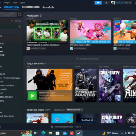Open Call of Duty cover in Todos os jogos
The height and width of the screenshot is (136, 136).
pyautogui.click(x=112, y=118)
